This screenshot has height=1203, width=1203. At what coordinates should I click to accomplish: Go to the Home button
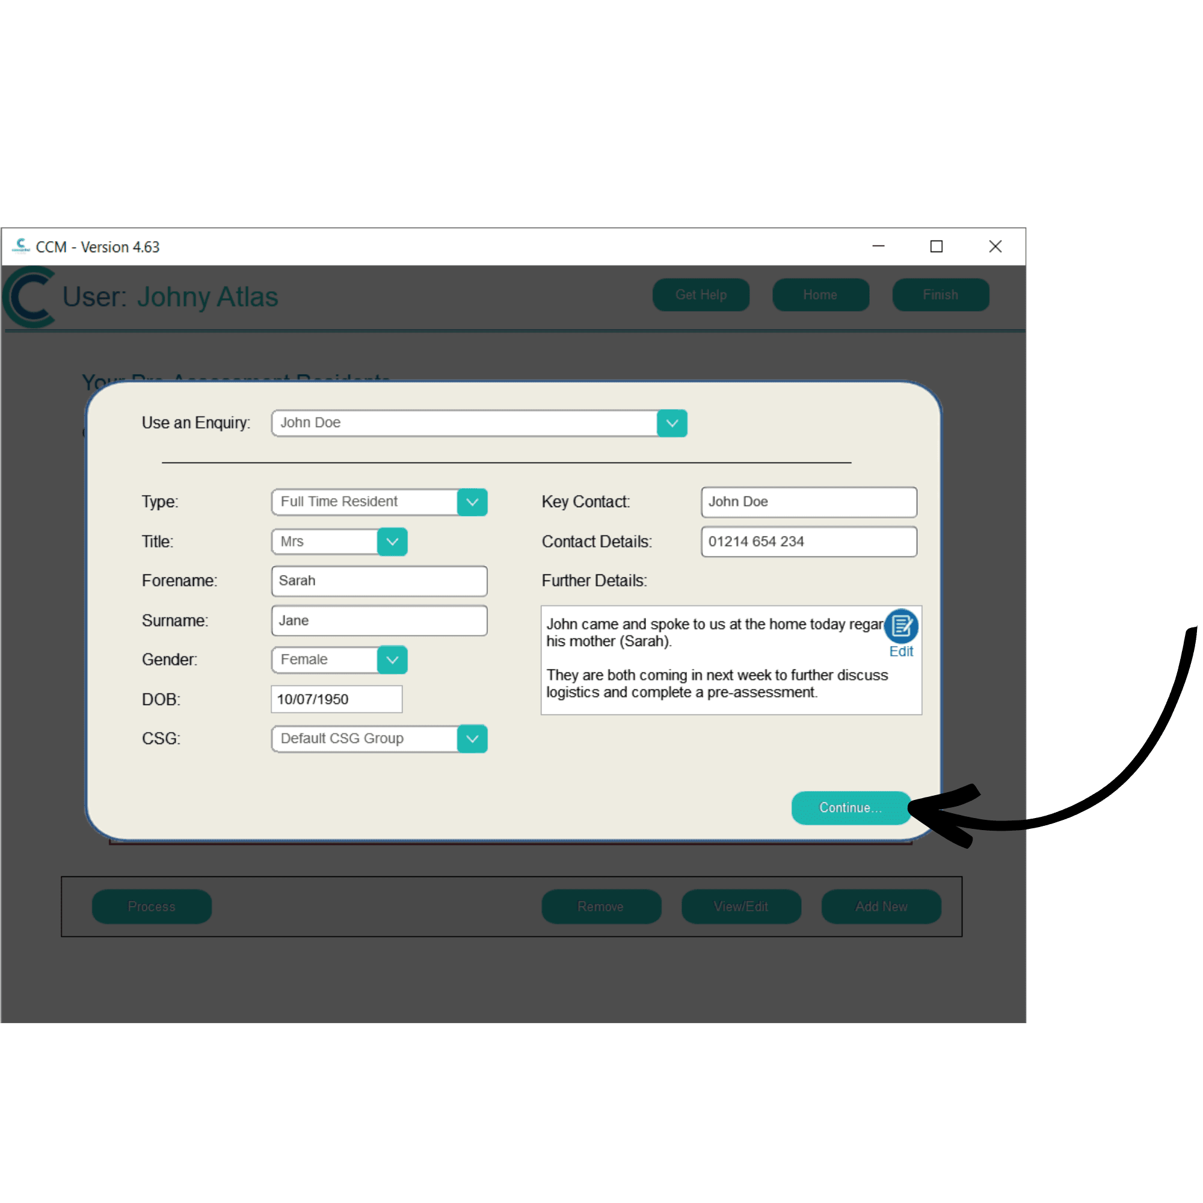[820, 295]
